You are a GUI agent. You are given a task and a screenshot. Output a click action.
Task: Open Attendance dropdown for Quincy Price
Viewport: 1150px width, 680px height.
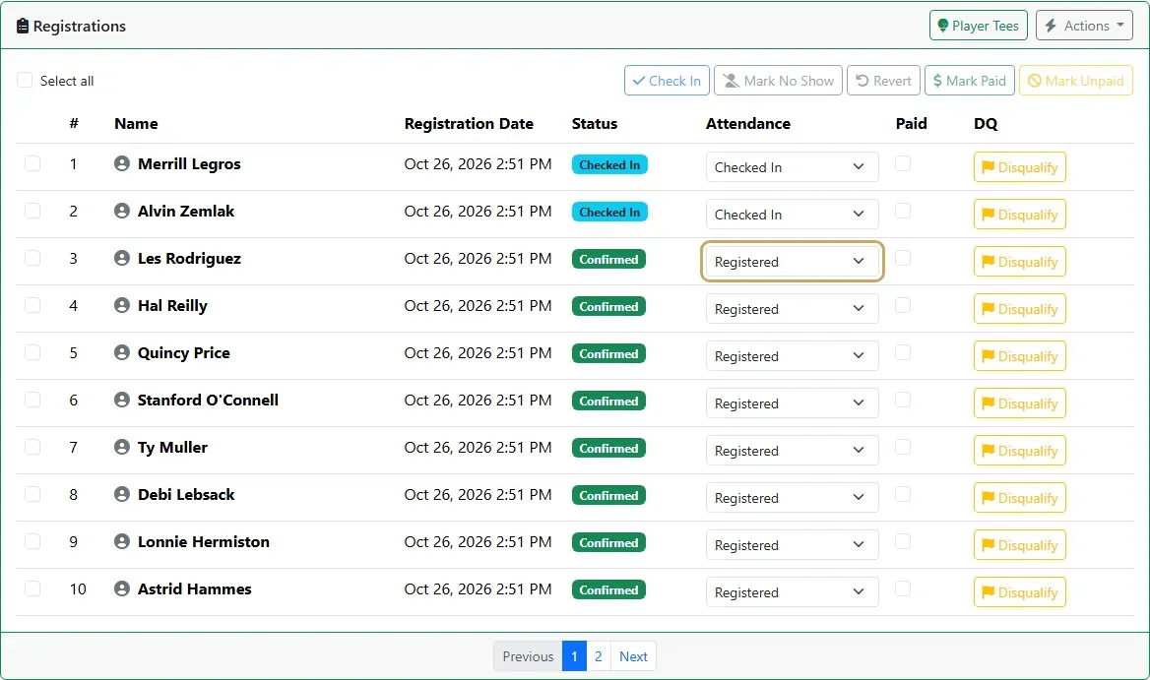(x=792, y=356)
